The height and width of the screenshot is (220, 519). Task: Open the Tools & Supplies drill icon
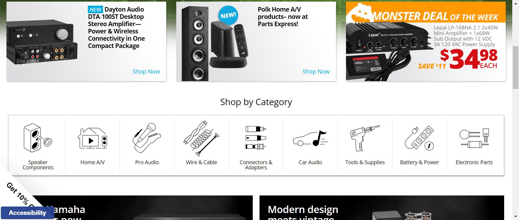point(365,138)
